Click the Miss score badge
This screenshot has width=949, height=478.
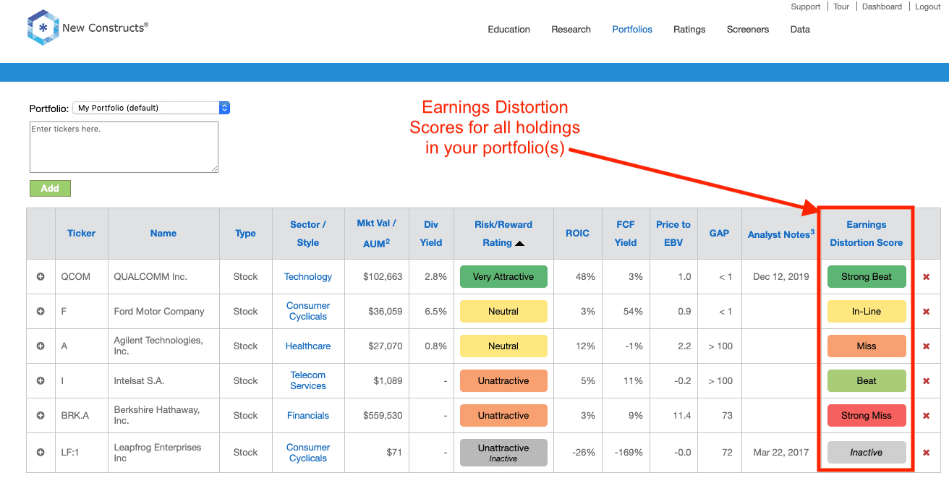point(867,346)
